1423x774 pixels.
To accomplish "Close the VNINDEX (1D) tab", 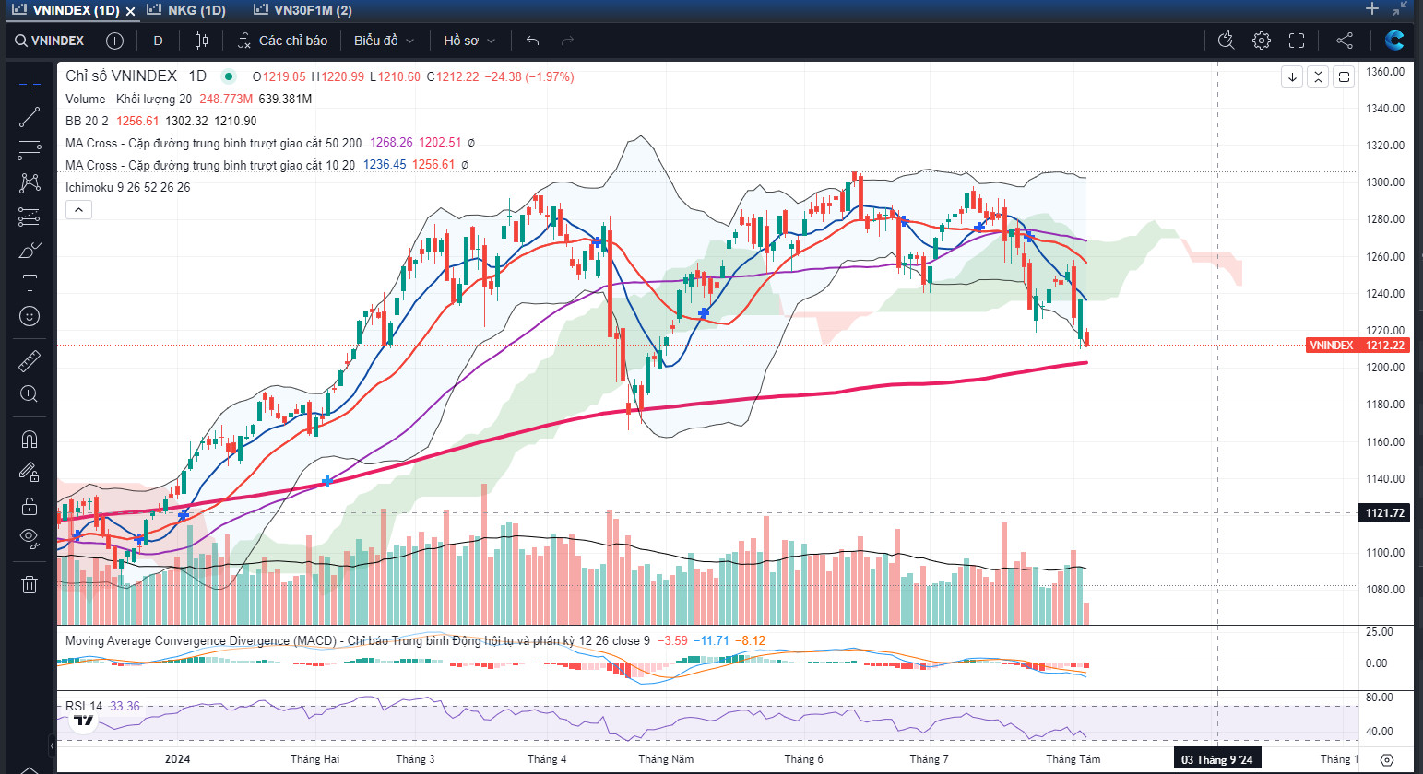I will click(x=130, y=11).
